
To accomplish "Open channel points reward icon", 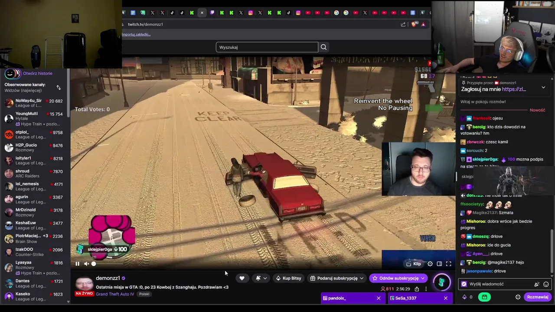I will (x=441, y=282).
